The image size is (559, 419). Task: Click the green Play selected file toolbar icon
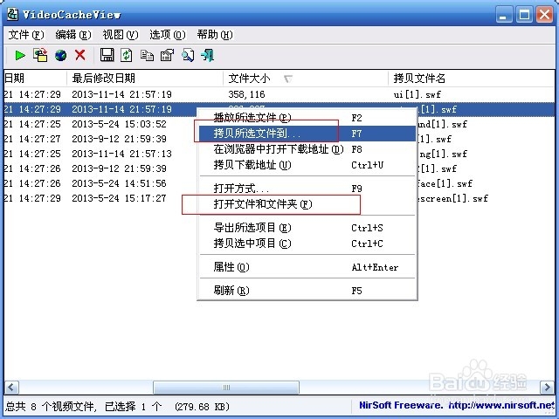click(20, 55)
